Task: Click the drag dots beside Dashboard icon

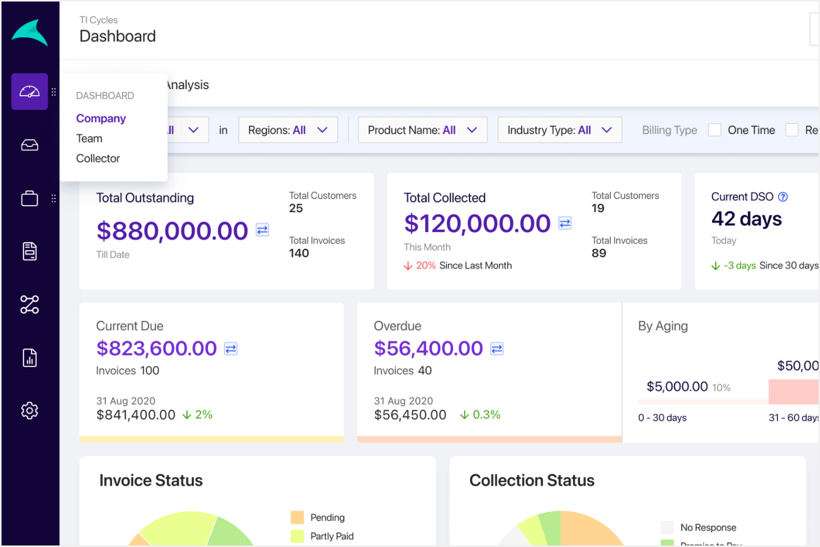Action: (54, 92)
